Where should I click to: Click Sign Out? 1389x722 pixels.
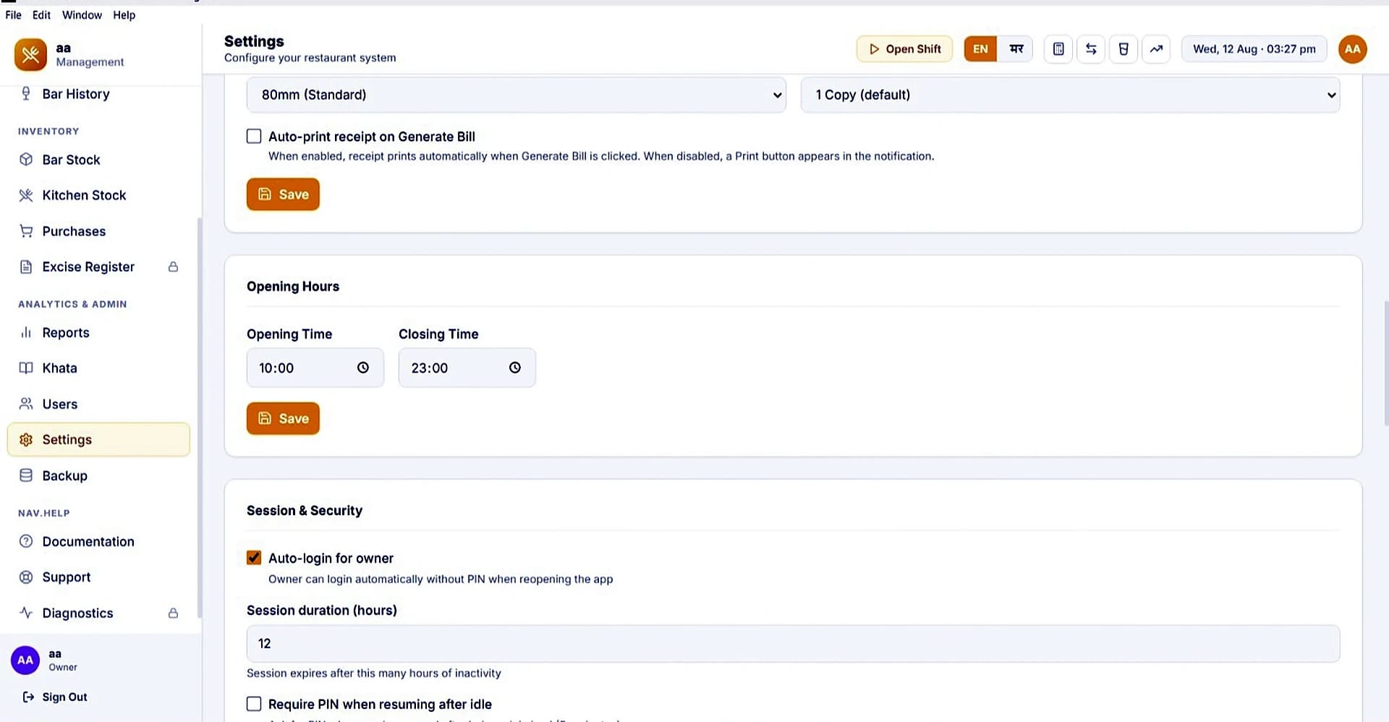pyautogui.click(x=55, y=697)
